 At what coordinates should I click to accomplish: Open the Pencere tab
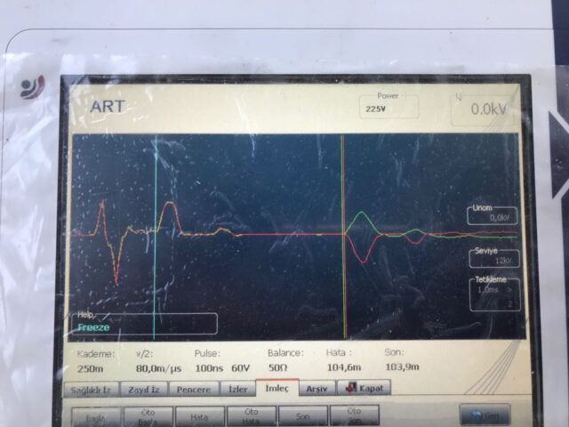pyautogui.click(x=193, y=389)
